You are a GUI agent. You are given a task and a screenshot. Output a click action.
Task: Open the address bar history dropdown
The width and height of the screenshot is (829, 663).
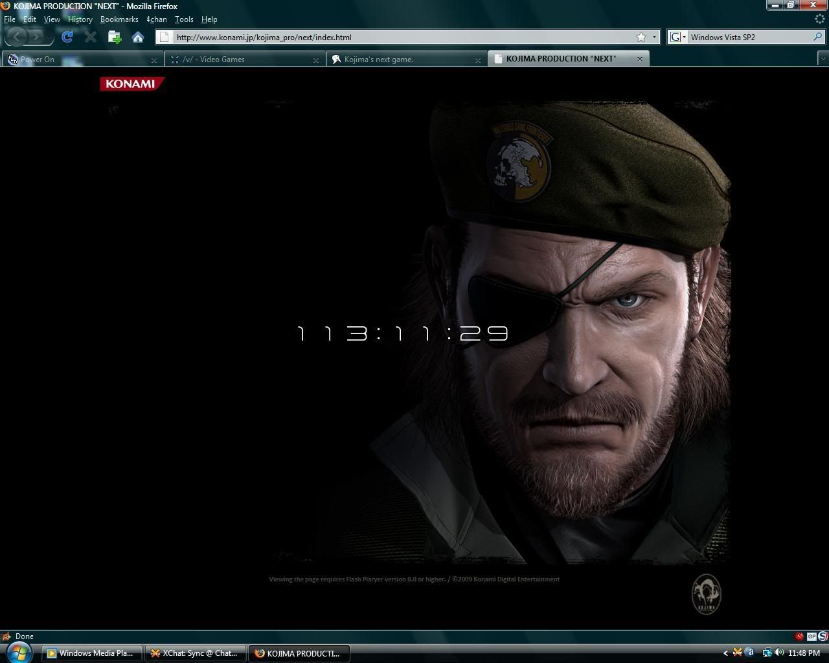click(654, 38)
